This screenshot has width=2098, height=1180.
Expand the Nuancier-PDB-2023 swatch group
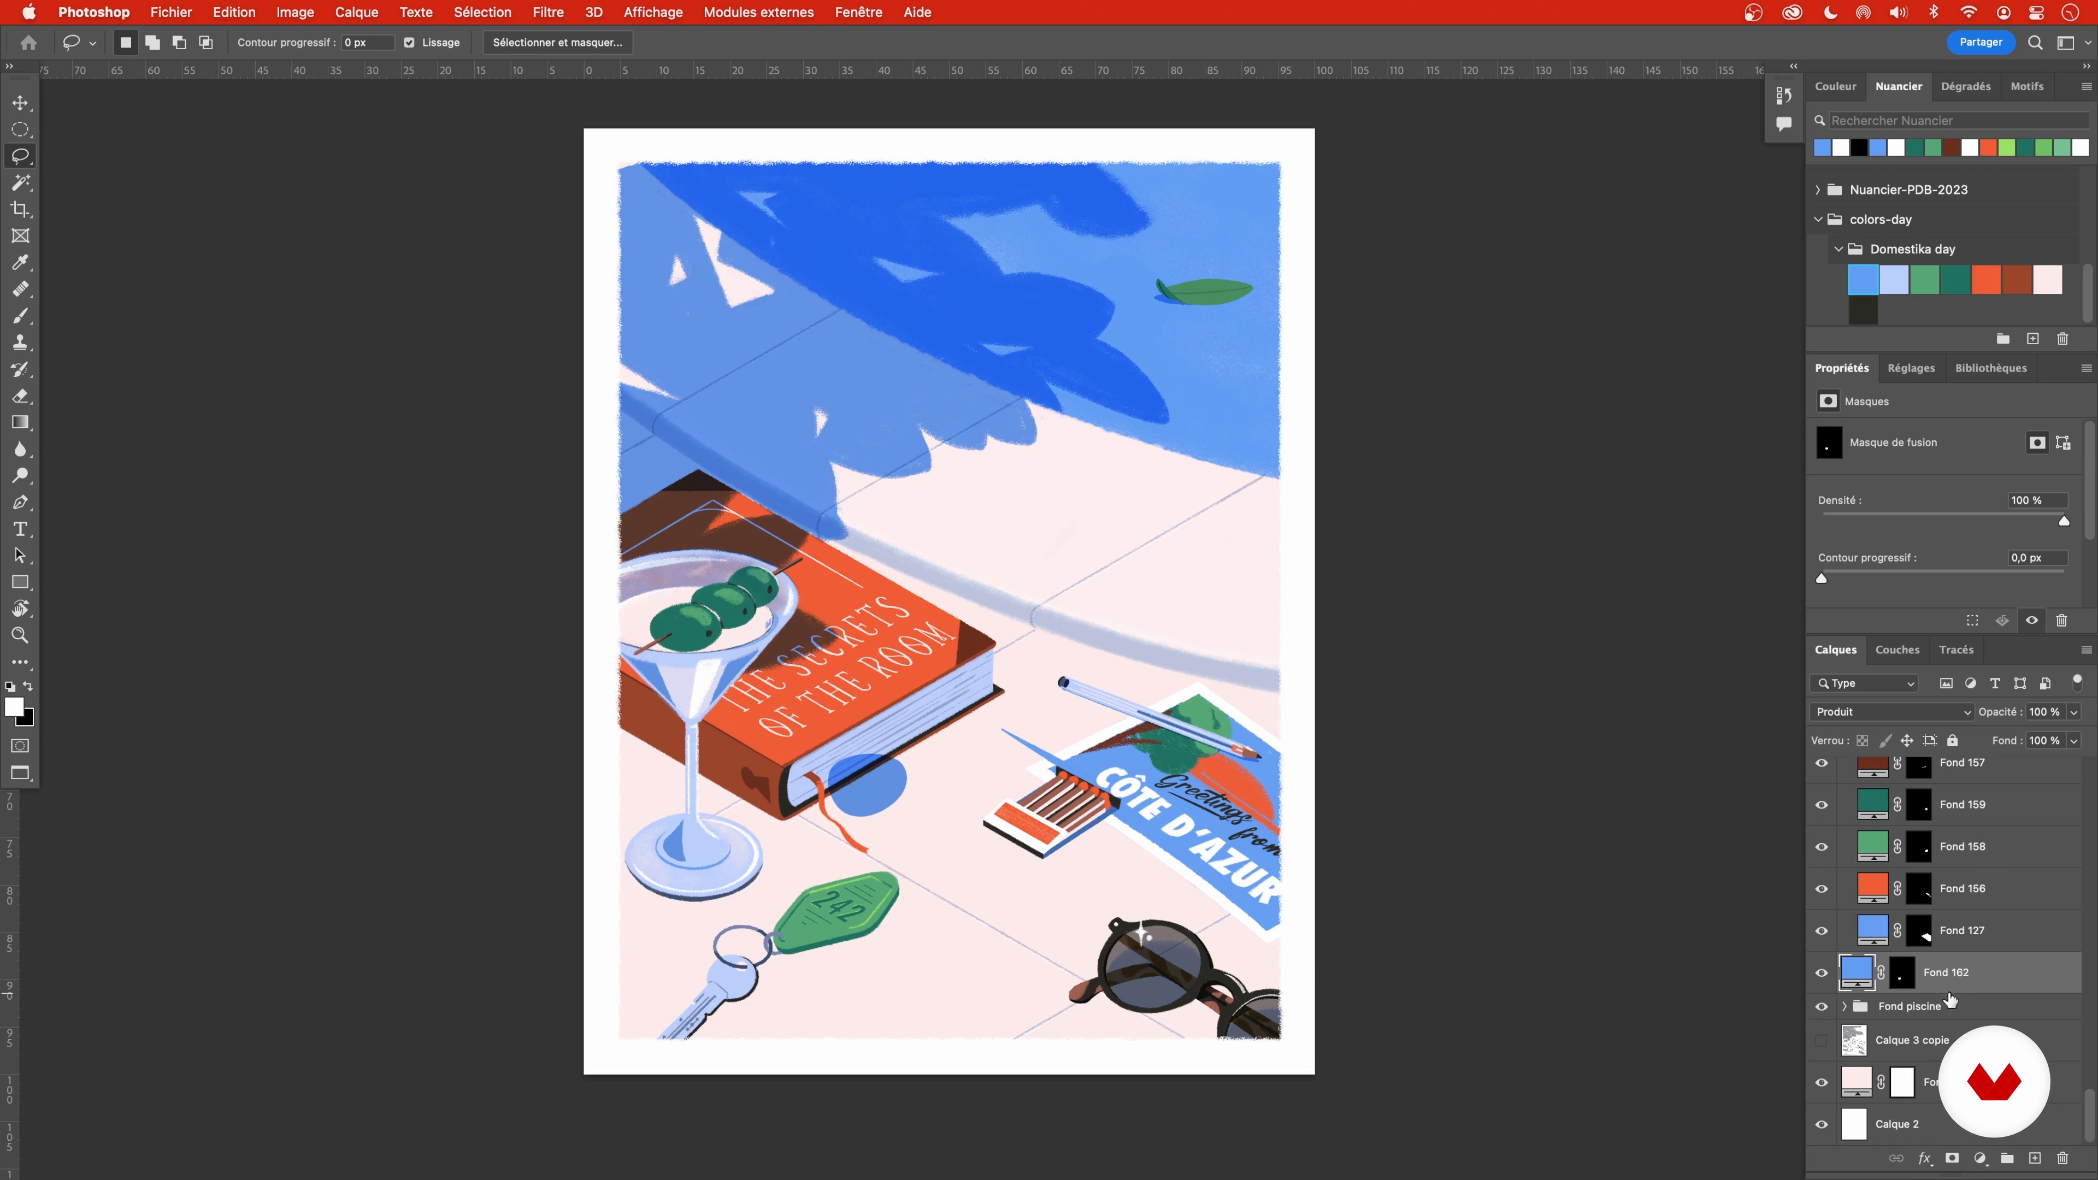(x=1818, y=190)
